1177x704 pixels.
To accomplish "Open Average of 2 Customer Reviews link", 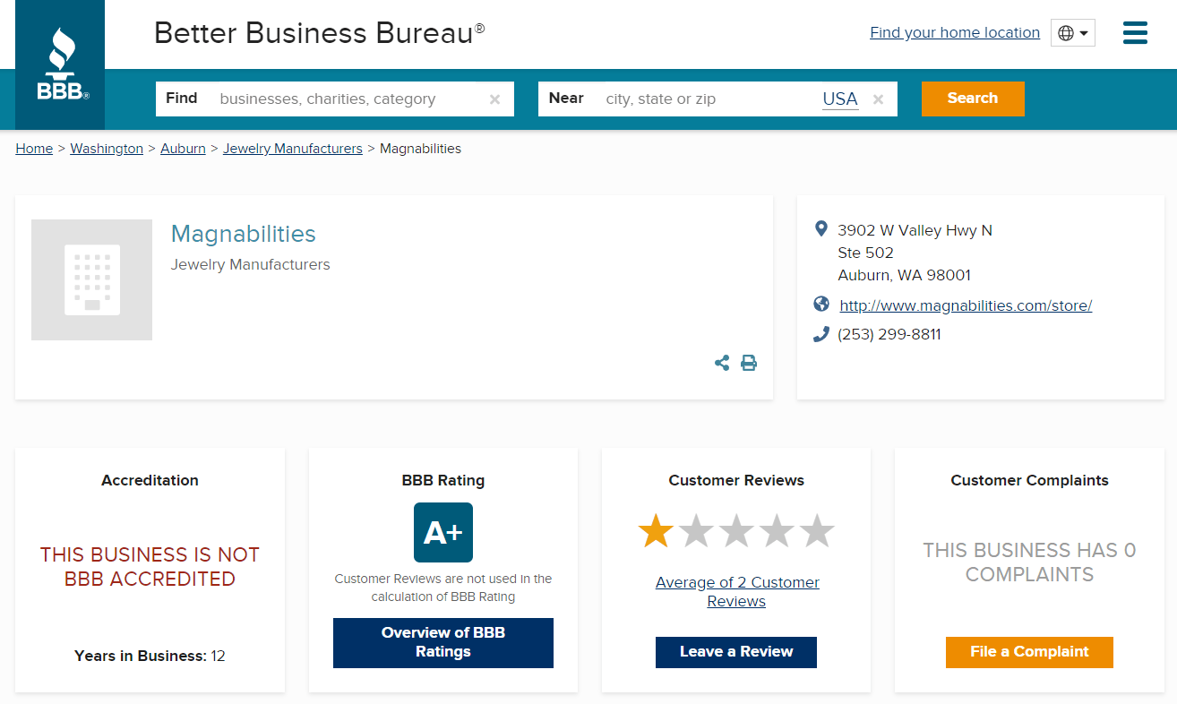I will (737, 591).
